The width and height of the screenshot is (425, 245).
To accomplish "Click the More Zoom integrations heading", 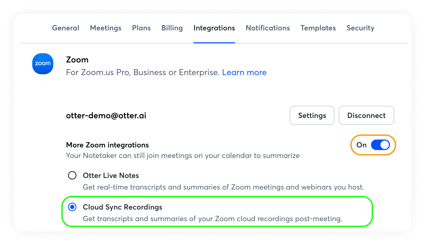I will tap(107, 145).
